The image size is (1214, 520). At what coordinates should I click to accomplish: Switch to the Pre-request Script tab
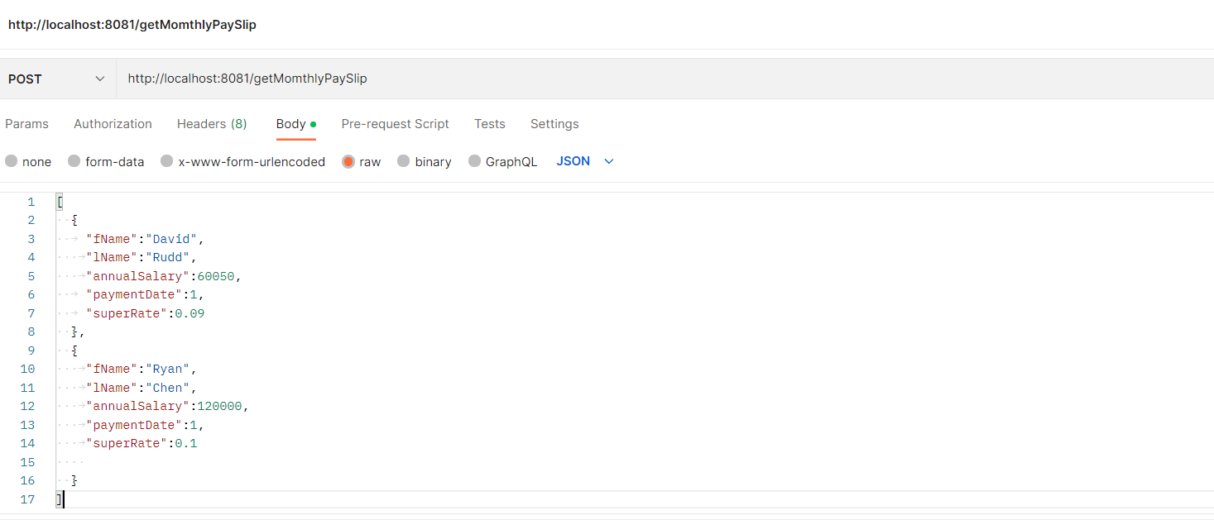point(395,123)
